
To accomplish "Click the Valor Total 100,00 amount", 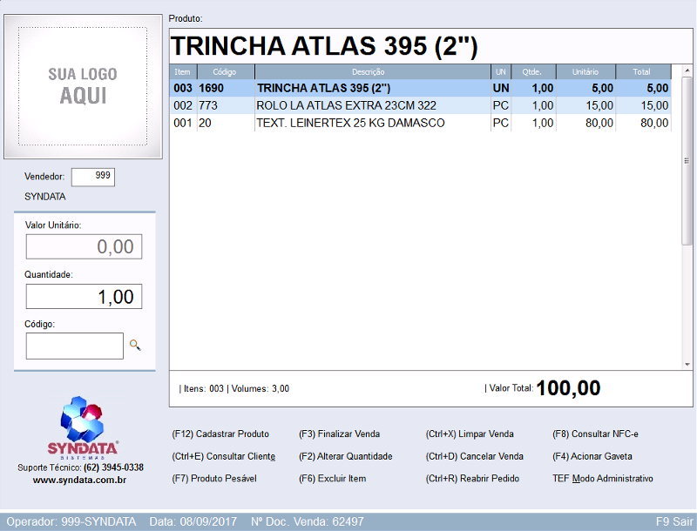I will click(x=568, y=388).
